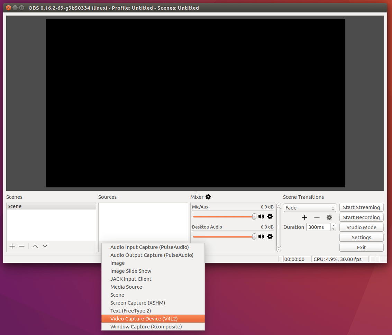Open the Settings dialog
Screen dimensions: 392x335
coord(361,237)
